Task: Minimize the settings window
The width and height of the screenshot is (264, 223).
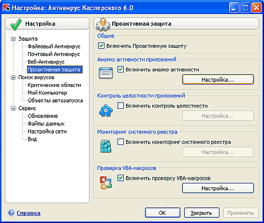Action: coord(234,8)
